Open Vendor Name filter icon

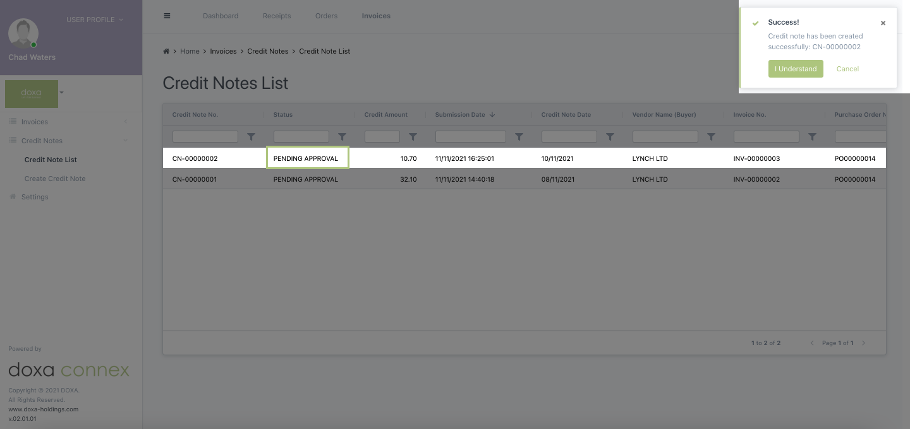tap(711, 136)
